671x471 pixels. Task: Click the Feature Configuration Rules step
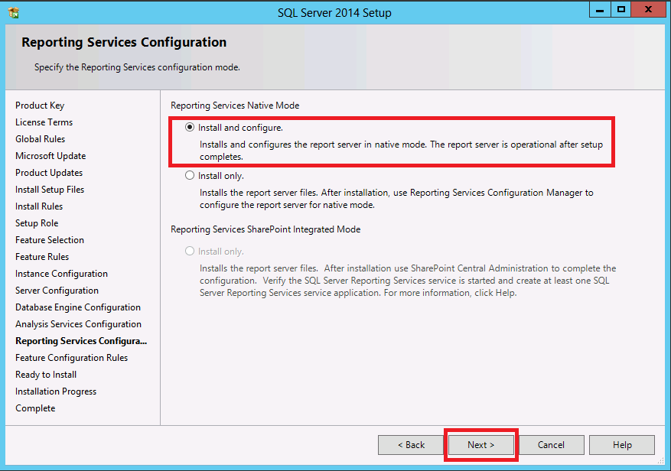[x=71, y=358]
